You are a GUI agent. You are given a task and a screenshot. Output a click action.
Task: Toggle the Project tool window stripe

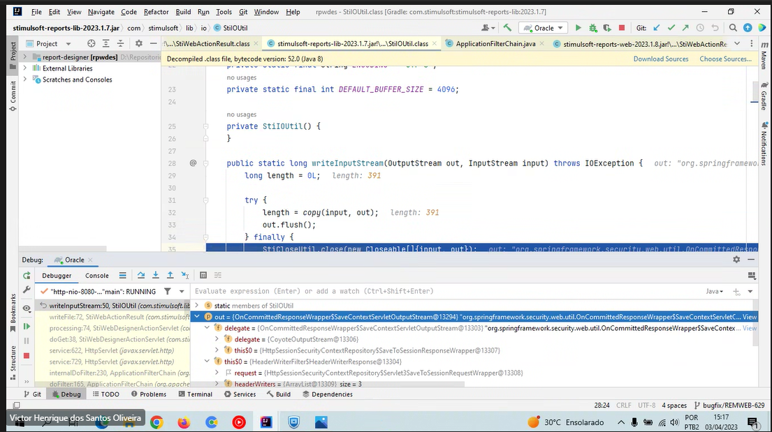tap(13, 54)
